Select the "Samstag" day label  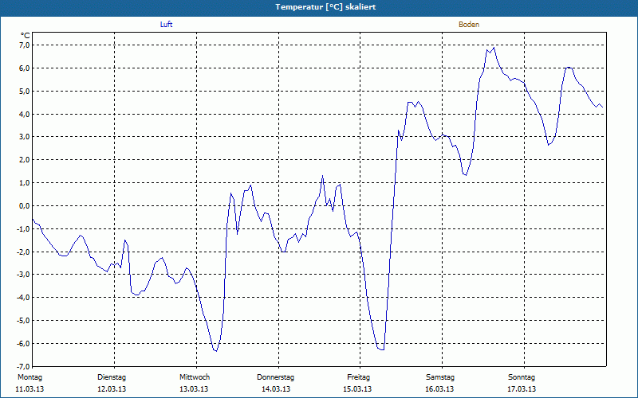(440, 377)
